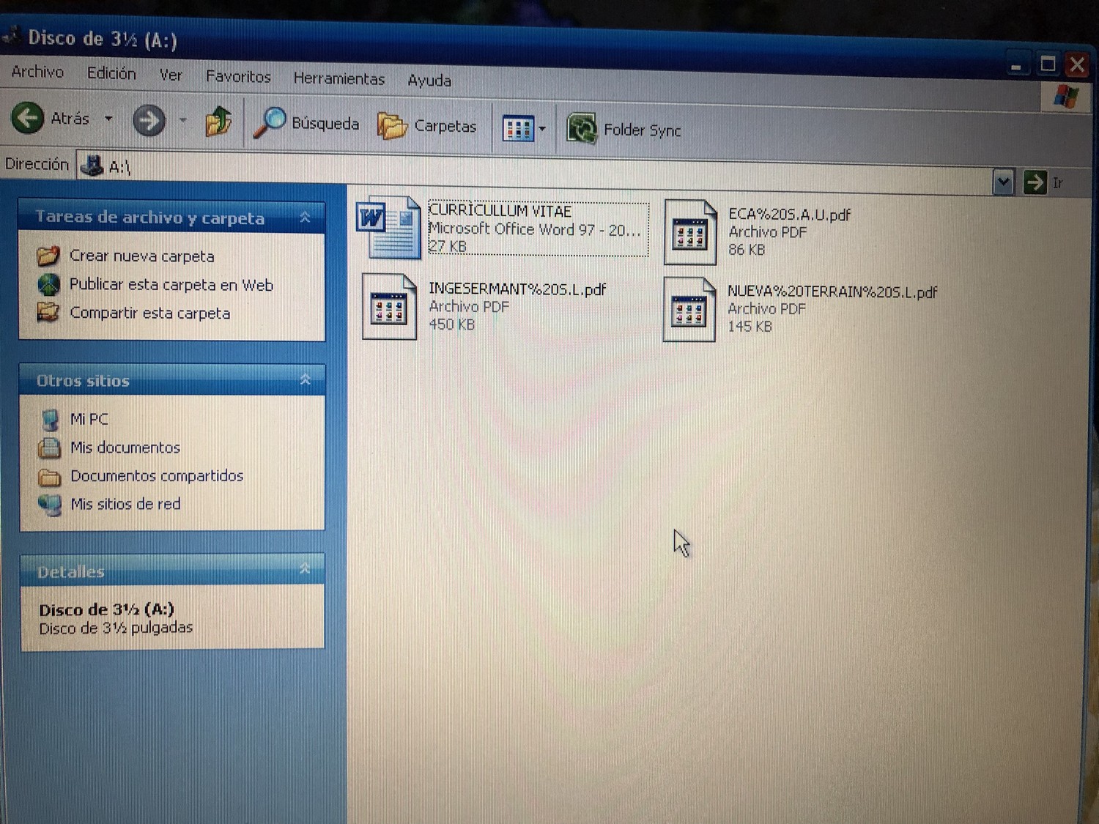The image size is (1099, 824).
Task: Collapse the Detalles panel
Action: 305,568
